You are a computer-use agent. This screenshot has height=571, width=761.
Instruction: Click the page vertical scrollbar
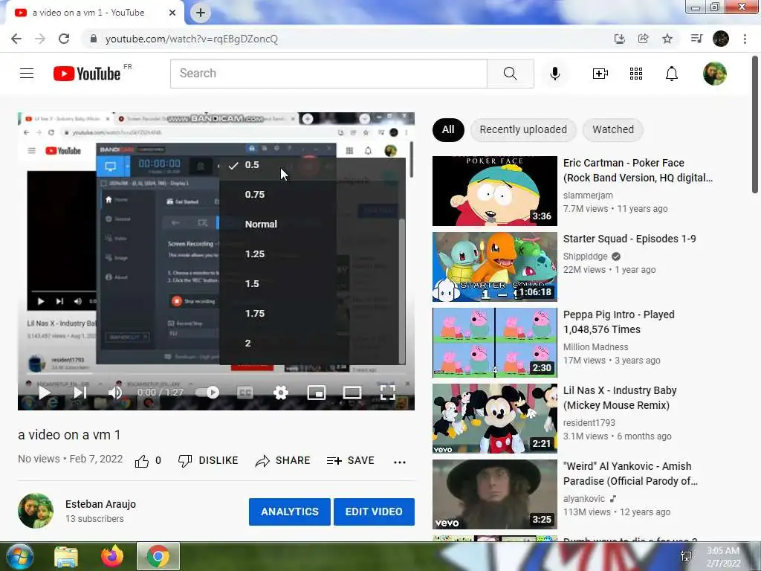click(755, 125)
